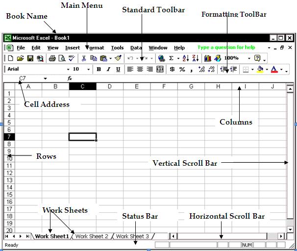Toggle Bold formatting
The image size is (297, 251).
[x=99, y=69]
